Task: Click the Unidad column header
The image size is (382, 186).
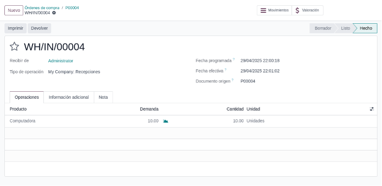Action: click(x=253, y=109)
